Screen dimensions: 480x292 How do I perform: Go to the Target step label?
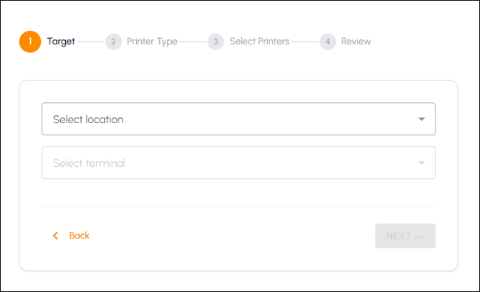pyautogui.click(x=61, y=42)
